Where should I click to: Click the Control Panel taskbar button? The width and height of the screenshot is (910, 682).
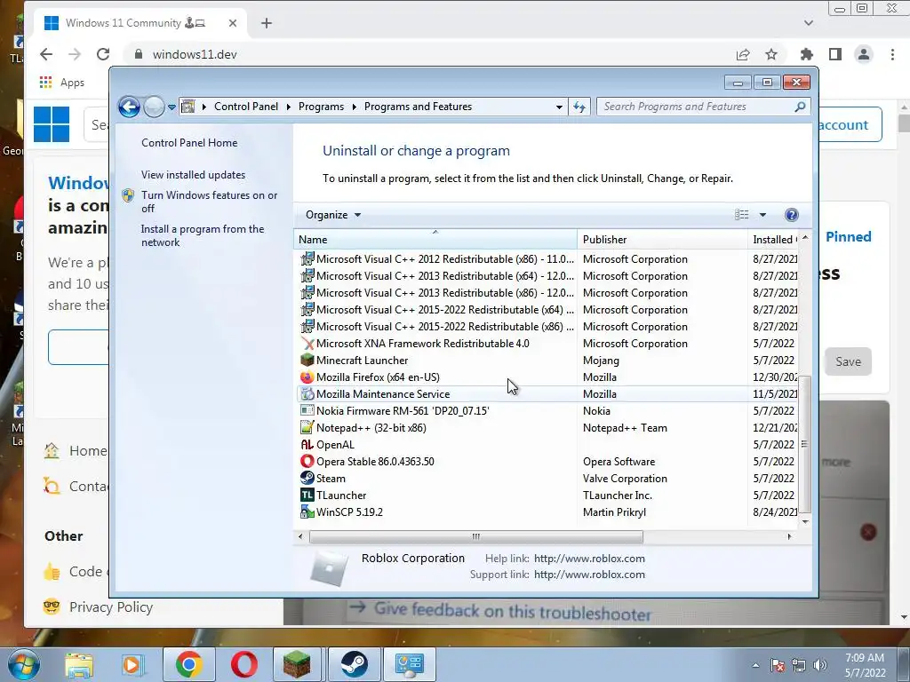(x=409, y=664)
